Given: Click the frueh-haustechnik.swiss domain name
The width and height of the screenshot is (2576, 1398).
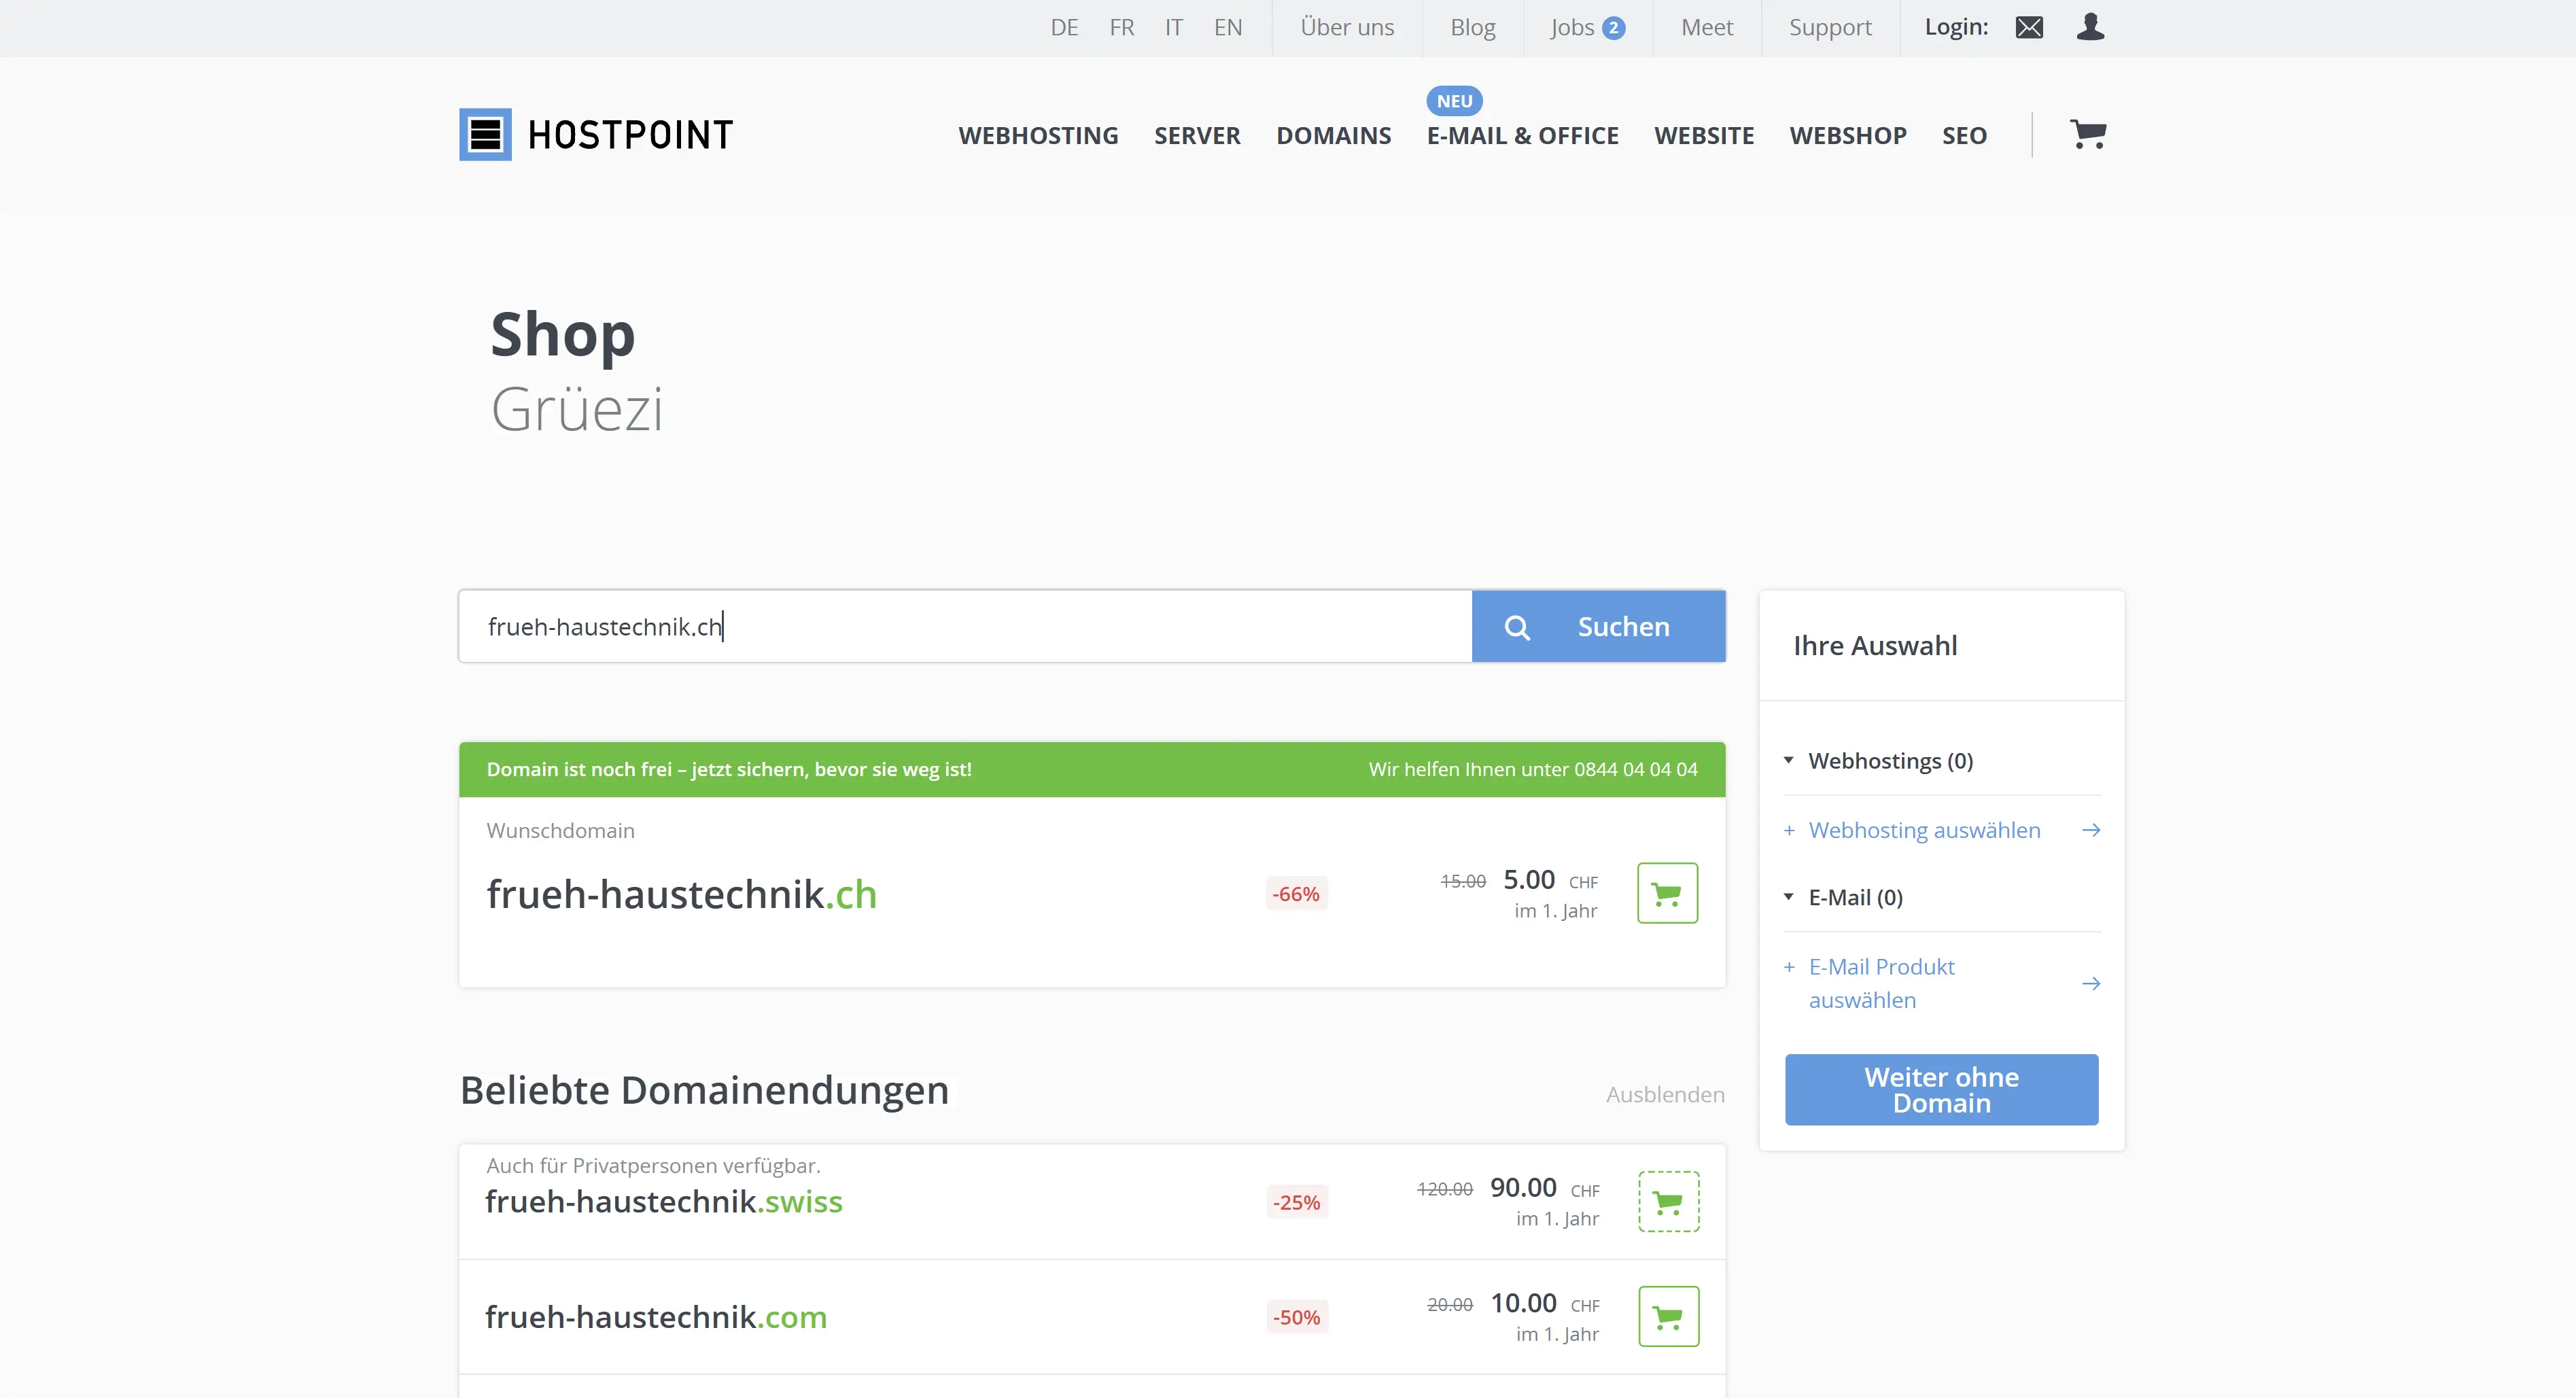Looking at the screenshot, I should tap(663, 1201).
